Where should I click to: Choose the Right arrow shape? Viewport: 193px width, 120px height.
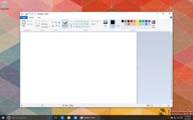pos(82,24)
